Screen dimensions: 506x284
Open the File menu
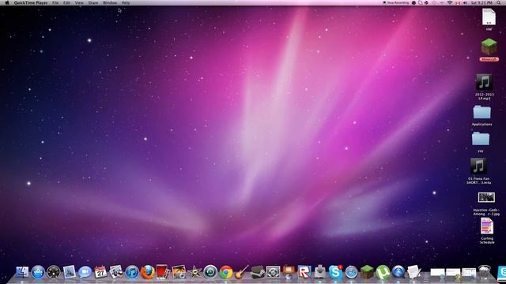55,2
